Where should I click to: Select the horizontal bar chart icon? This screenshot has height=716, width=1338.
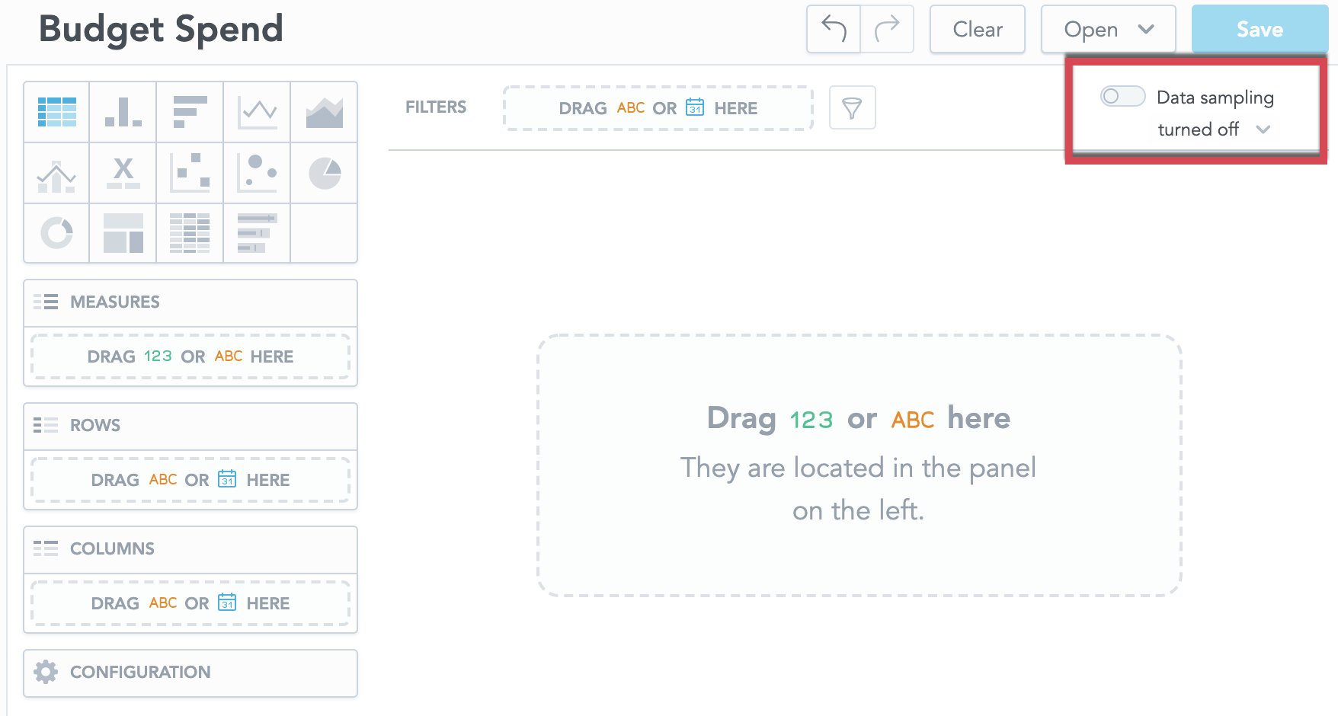click(x=190, y=112)
